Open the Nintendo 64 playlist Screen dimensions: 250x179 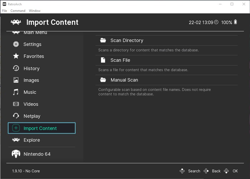[42, 154]
